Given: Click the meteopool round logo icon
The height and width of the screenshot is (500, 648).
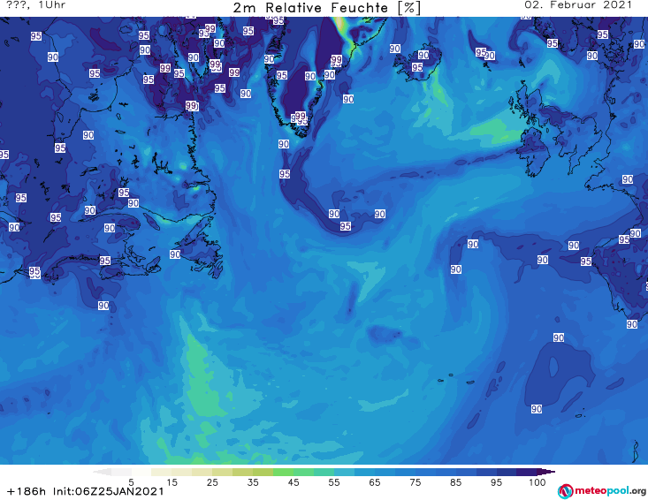Looking at the screenshot, I should [565, 491].
